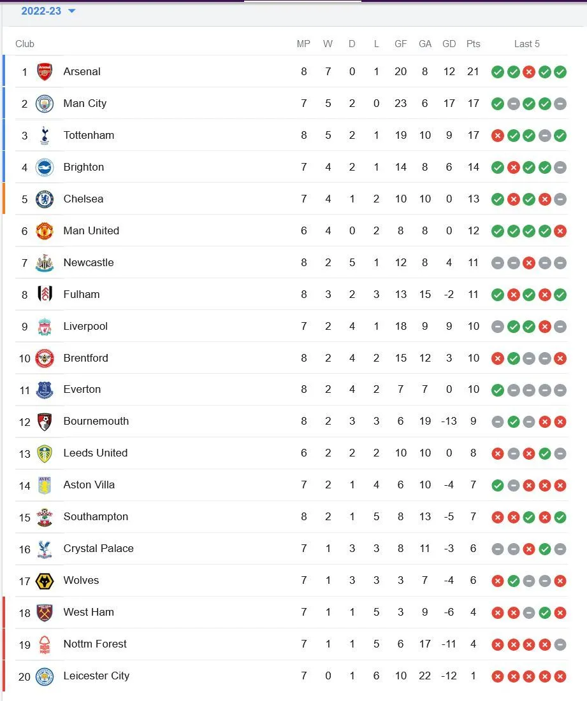Click the Wolves crest icon
The image size is (587, 701).
[45, 580]
